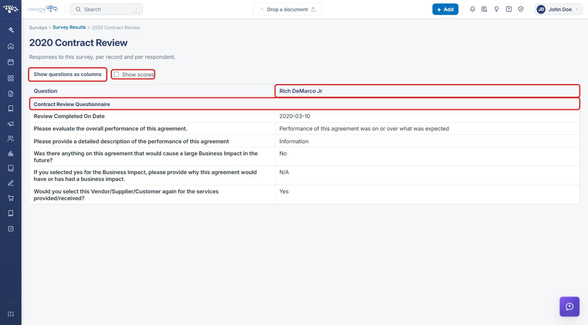Open the megaphone icon in the sidebar
The image size is (588, 325).
(x=11, y=124)
